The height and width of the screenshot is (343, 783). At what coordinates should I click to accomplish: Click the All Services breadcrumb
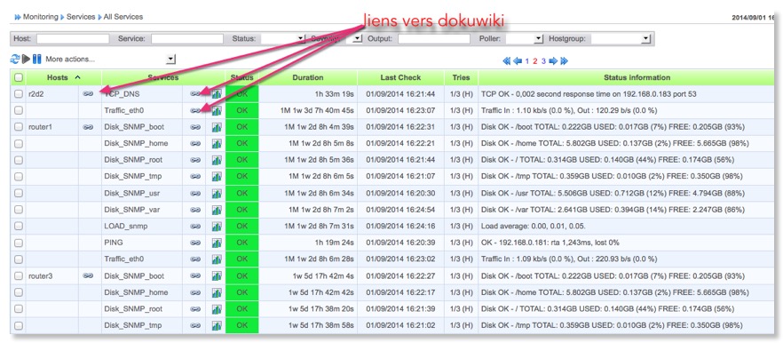coord(123,17)
